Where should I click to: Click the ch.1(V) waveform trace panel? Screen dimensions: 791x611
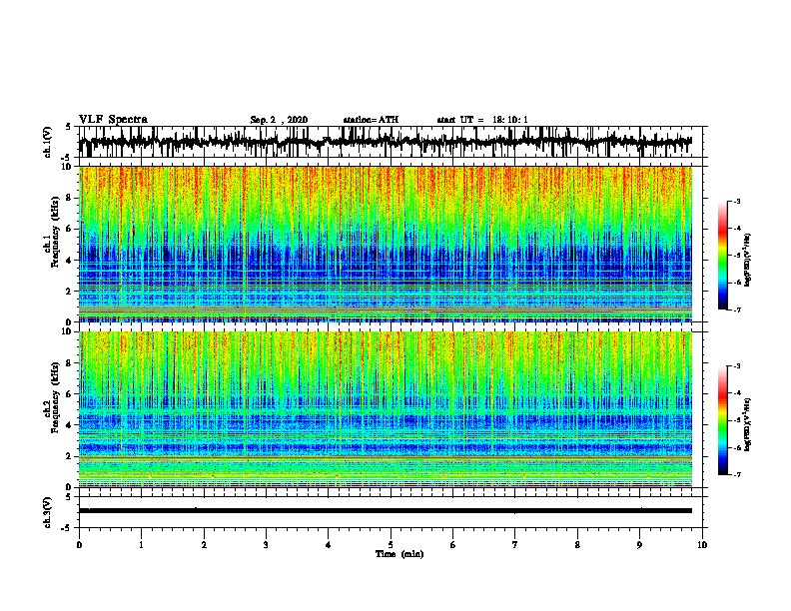click(390, 142)
